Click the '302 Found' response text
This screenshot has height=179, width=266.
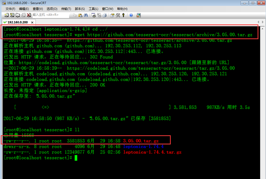101,57
